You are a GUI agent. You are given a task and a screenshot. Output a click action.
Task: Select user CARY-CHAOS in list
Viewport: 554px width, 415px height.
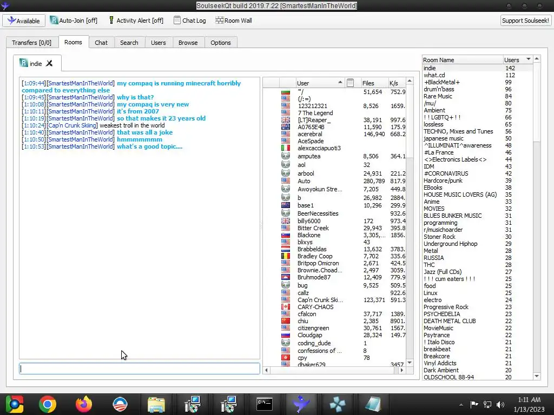click(315, 307)
